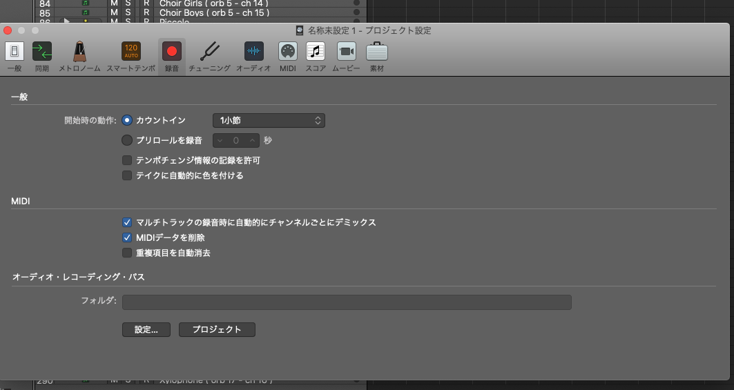The height and width of the screenshot is (390, 734).
Task: Click the document icon in the title bar
Action: click(300, 30)
